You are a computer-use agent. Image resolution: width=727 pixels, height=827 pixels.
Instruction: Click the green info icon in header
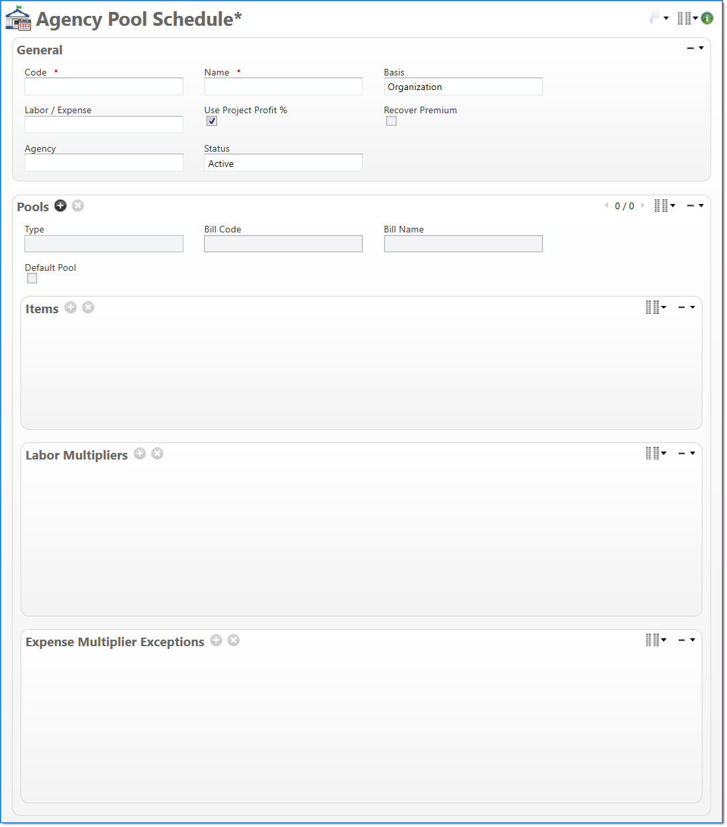coord(707,19)
